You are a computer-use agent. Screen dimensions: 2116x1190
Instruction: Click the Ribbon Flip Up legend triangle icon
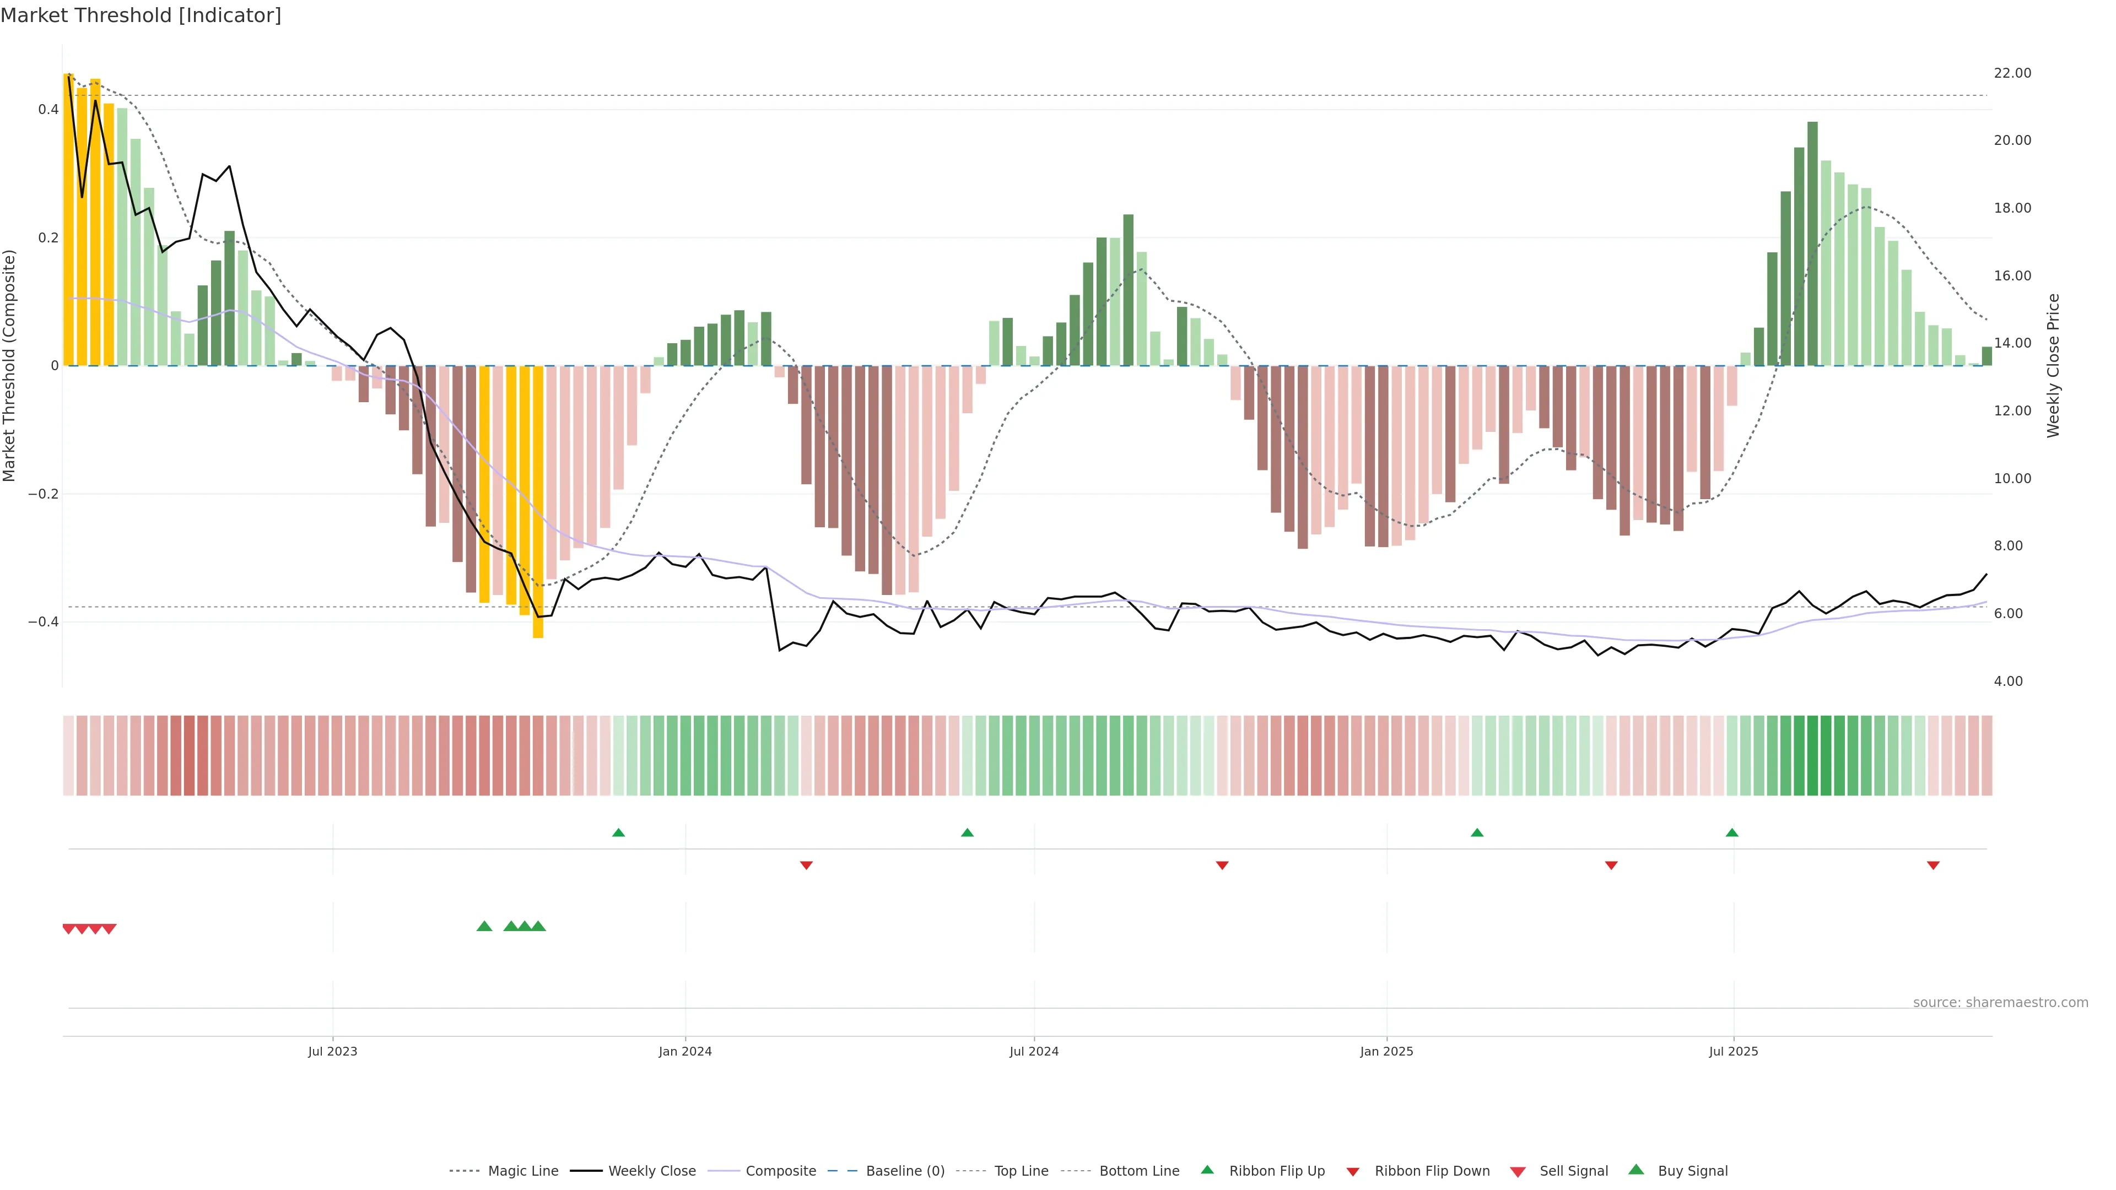click(1207, 1170)
